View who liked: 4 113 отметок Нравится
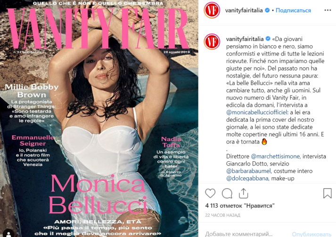The height and width of the screenshot is (237, 336). [240, 205]
